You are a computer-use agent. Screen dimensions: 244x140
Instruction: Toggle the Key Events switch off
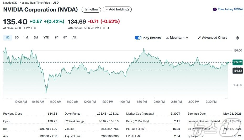(138, 38)
